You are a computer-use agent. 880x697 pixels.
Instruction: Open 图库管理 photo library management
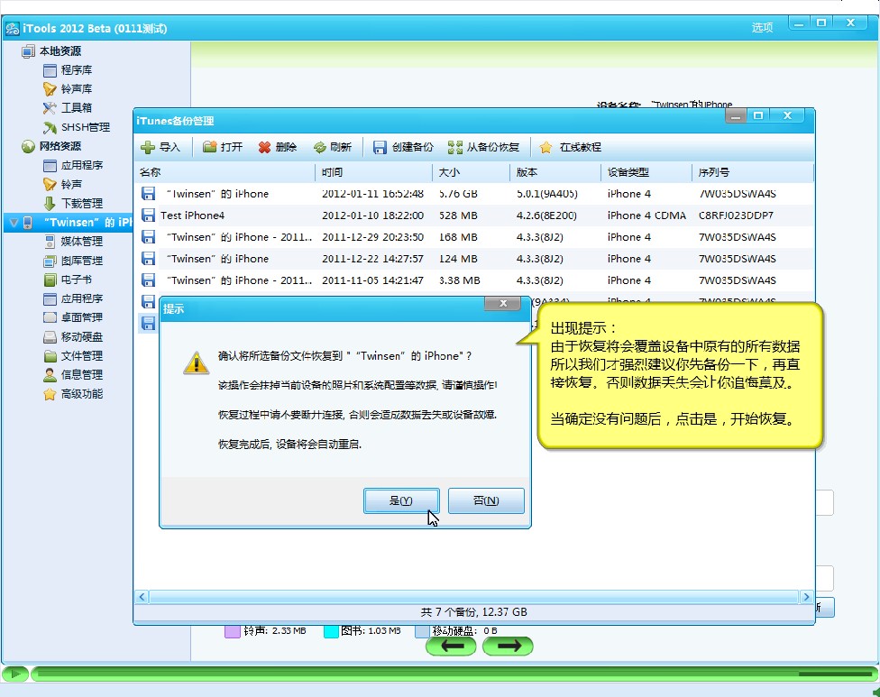coord(73,261)
